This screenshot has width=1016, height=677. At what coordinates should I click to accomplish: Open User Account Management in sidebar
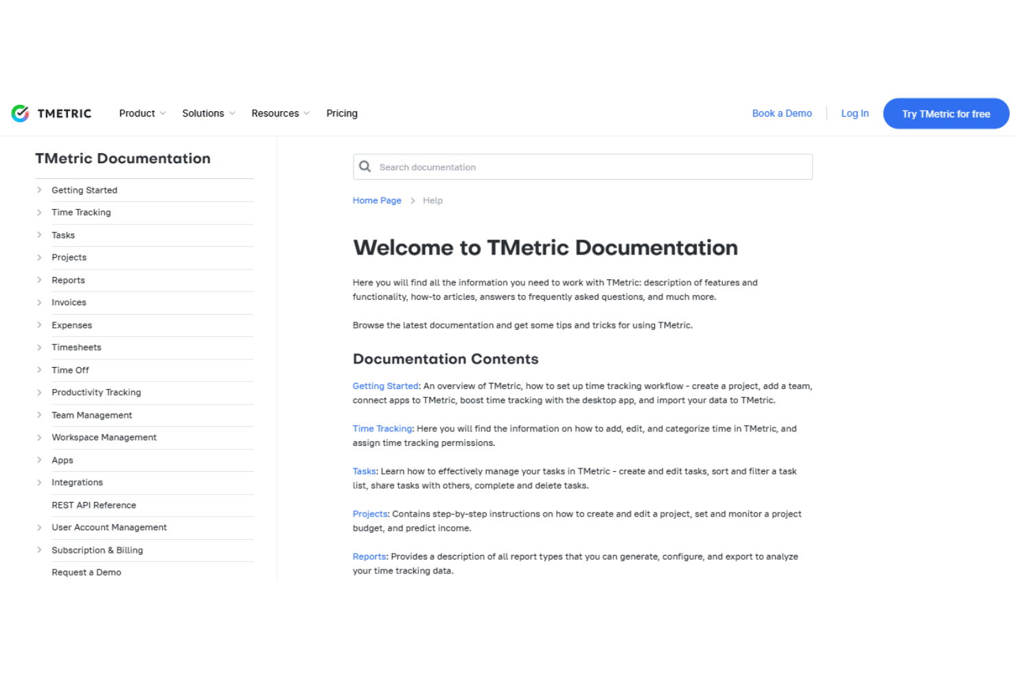tap(109, 527)
